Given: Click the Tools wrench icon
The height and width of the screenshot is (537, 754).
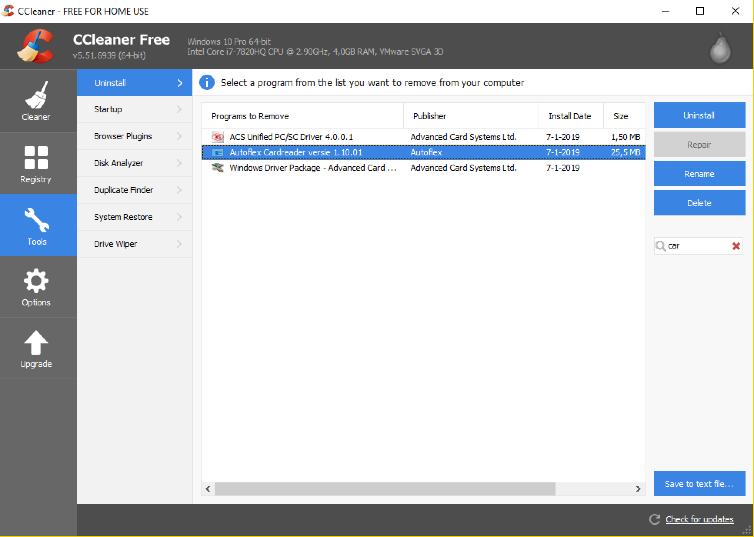Looking at the screenshot, I should pyautogui.click(x=37, y=220).
